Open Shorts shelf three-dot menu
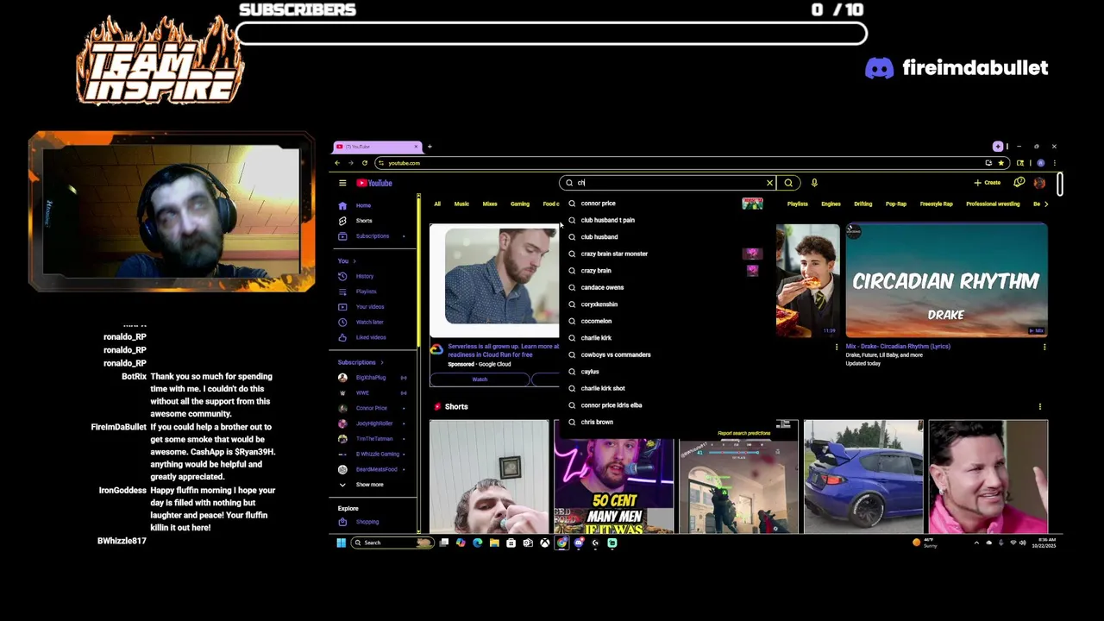The height and width of the screenshot is (621, 1104). pos(1039,406)
